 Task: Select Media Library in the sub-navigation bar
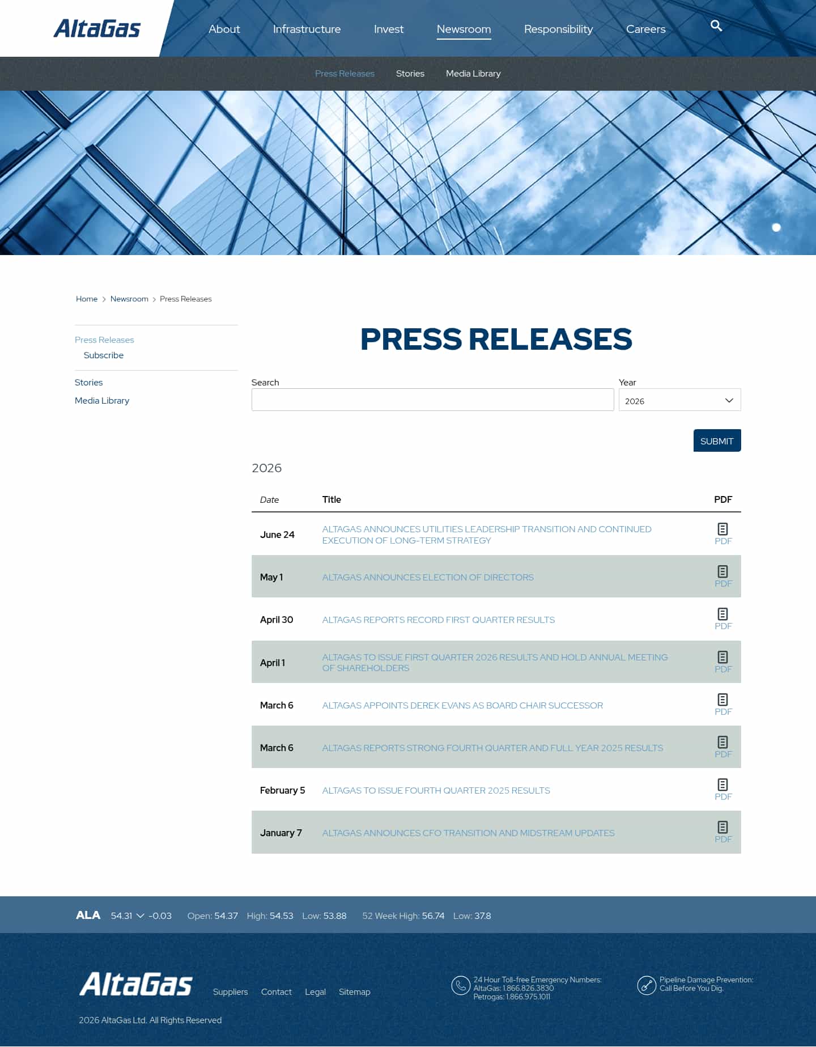[x=473, y=74]
